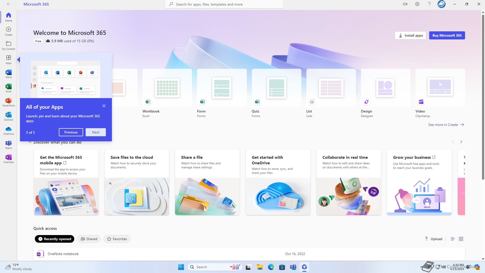Open Settings gear in the title bar
Screen dimensions: 485x273
click(x=417, y=4)
